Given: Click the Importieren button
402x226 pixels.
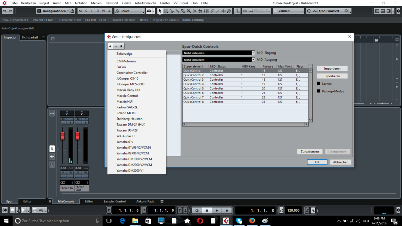Looking at the screenshot, I should tap(332, 68).
